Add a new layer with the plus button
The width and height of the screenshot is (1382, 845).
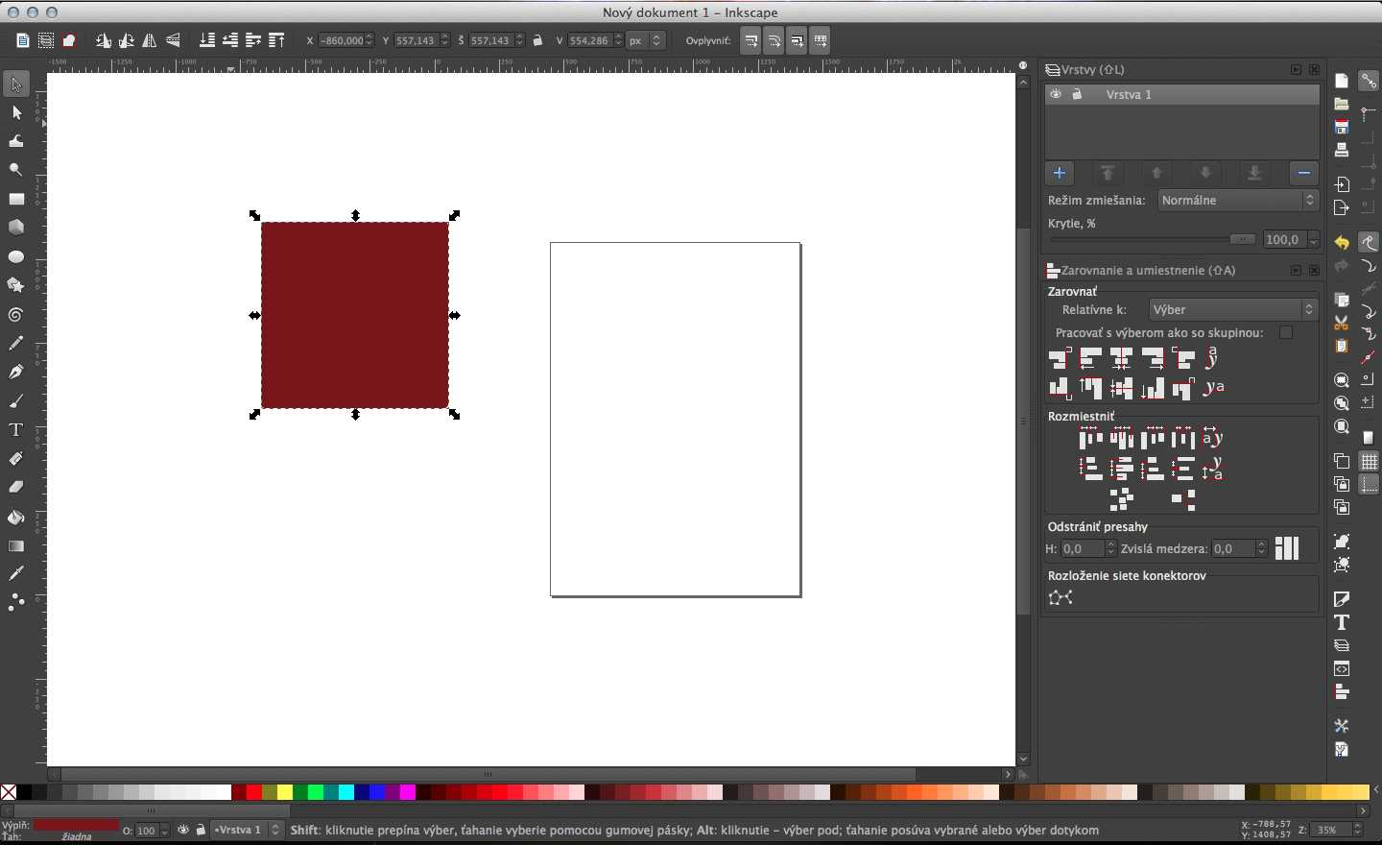1060,173
